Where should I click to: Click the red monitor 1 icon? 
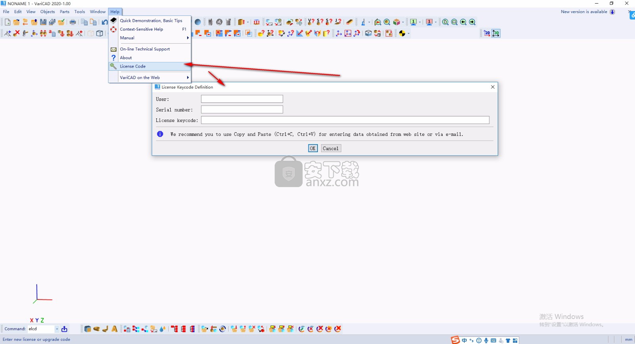click(x=429, y=22)
